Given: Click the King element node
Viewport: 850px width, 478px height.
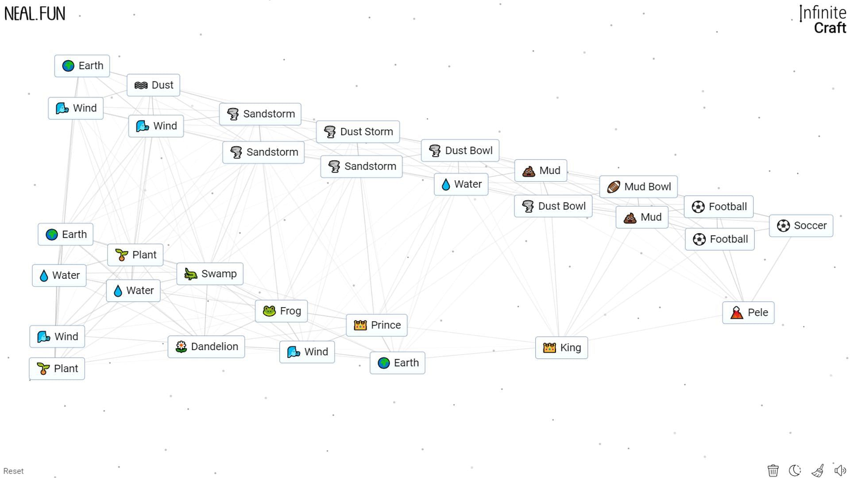Looking at the screenshot, I should click(x=562, y=347).
